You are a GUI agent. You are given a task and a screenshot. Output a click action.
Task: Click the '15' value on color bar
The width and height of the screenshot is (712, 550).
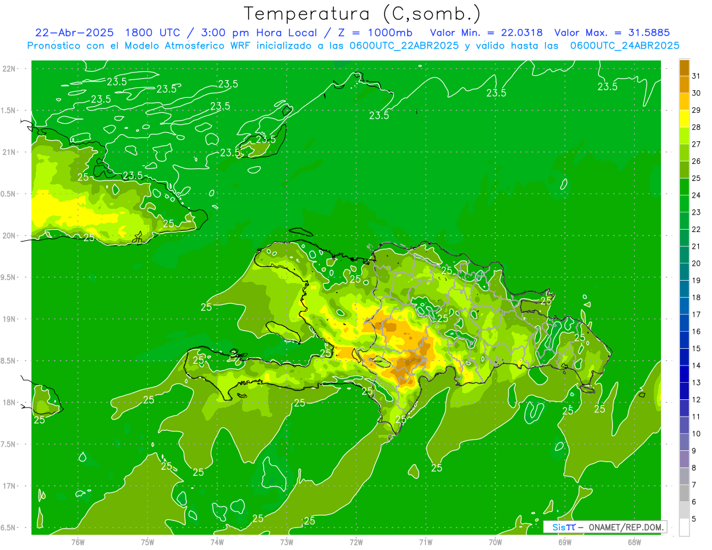pyautogui.click(x=696, y=348)
